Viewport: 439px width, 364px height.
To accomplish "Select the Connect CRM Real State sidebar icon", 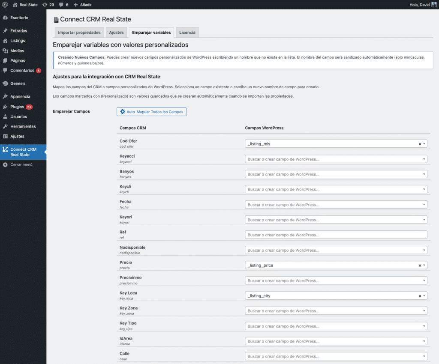I will 4,149.
